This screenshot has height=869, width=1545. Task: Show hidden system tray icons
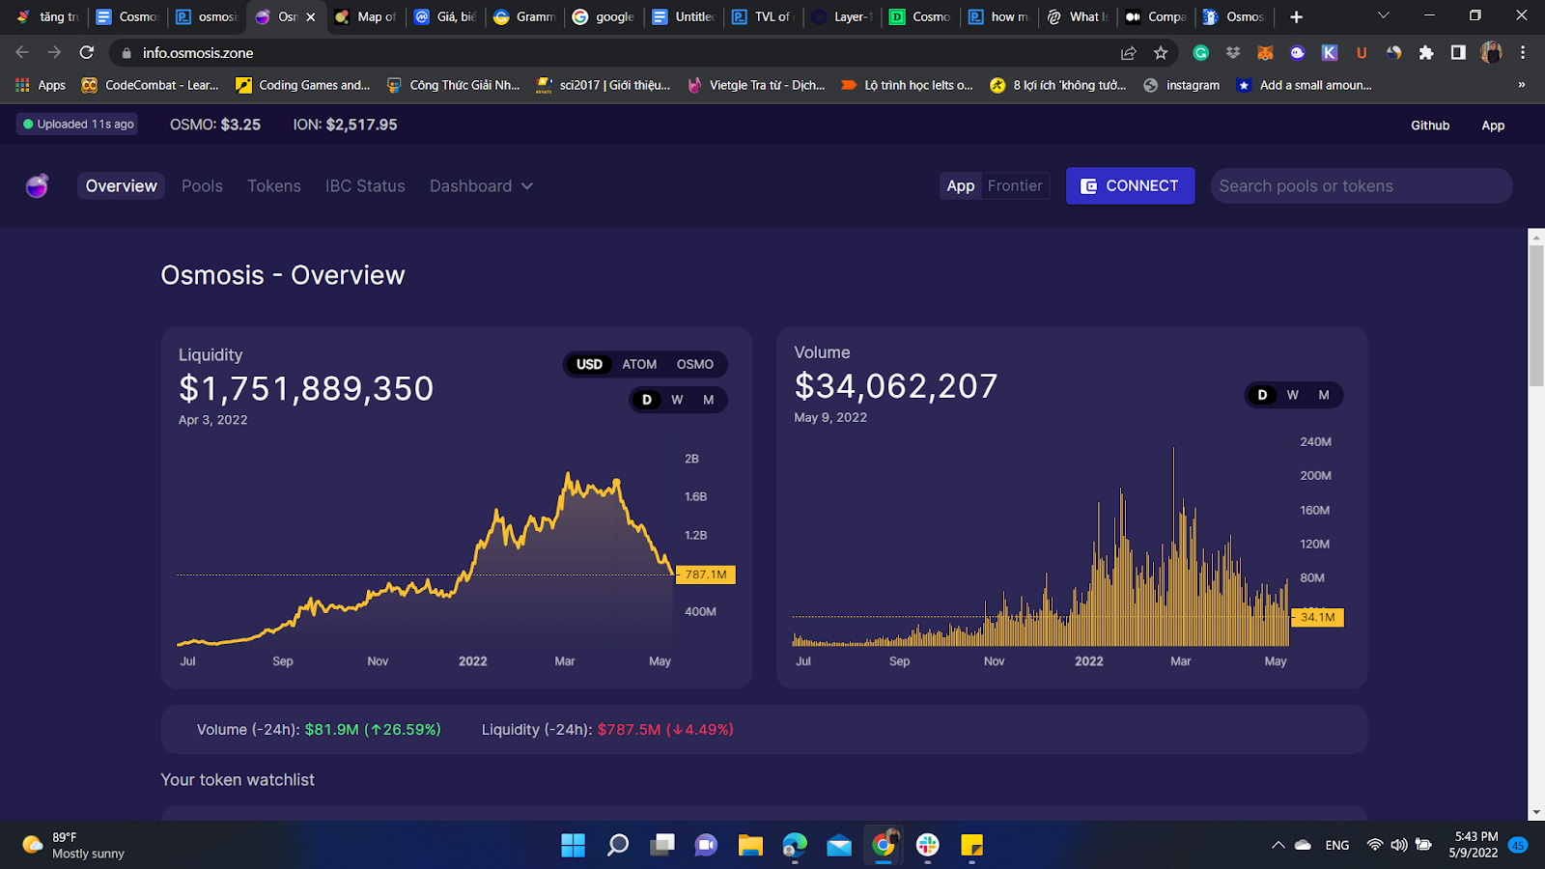[1278, 845]
